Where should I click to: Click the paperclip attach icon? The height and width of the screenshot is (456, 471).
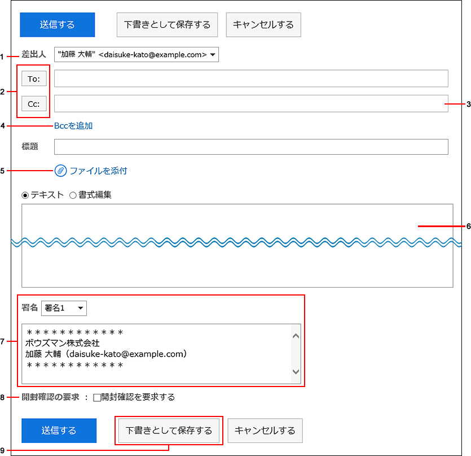(60, 171)
